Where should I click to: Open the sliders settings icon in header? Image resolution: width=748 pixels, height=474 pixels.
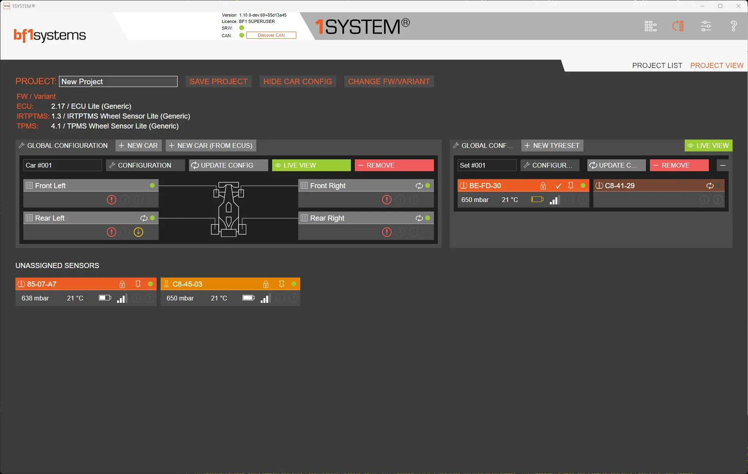[x=706, y=26]
